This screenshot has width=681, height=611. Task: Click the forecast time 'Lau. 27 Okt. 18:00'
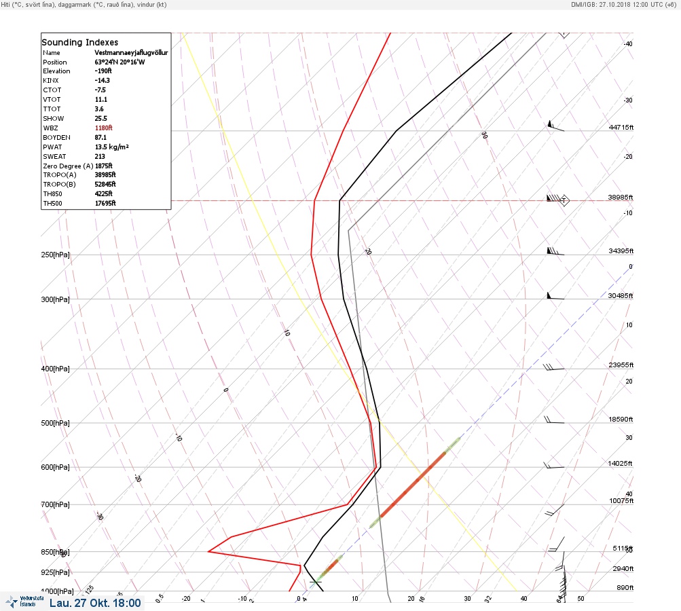tap(95, 603)
